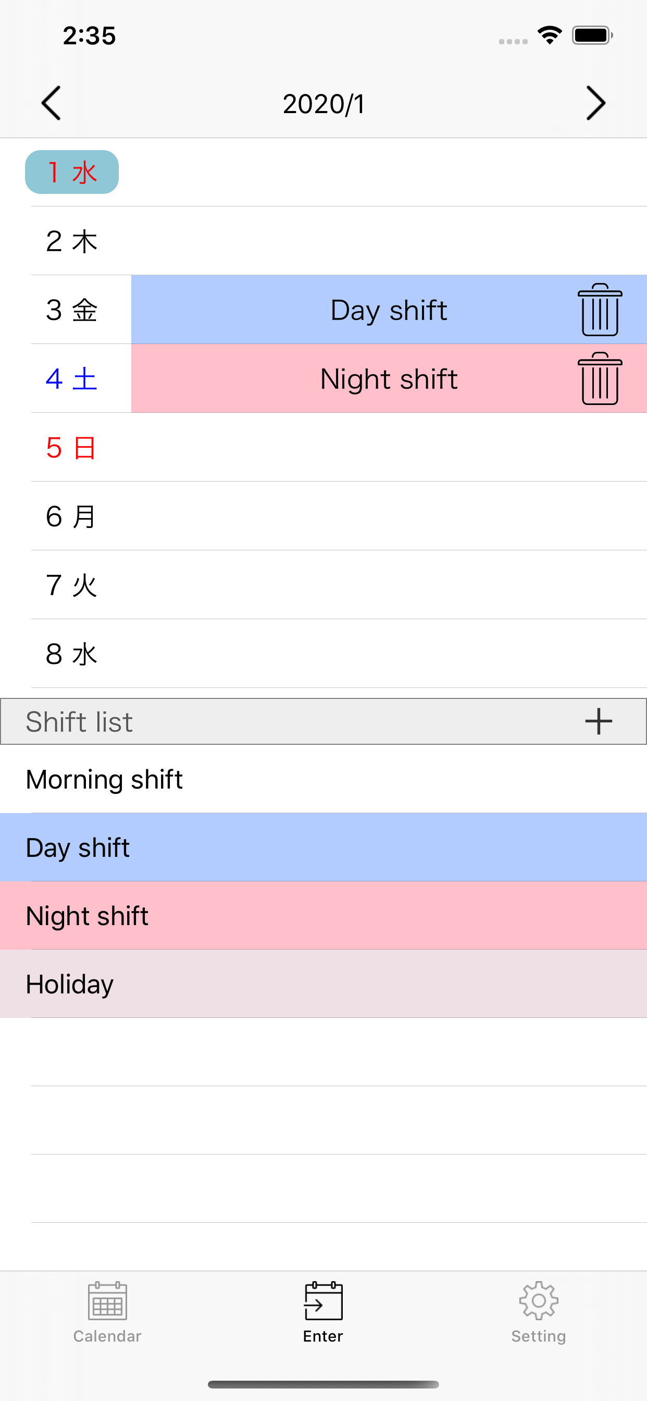Select Morning shift from the shift list
The height and width of the screenshot is (1401, 647).
point(323,779)
